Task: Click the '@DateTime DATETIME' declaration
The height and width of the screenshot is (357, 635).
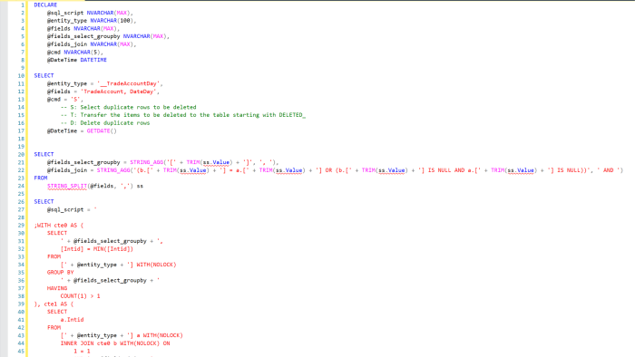Action: point(77,60)
